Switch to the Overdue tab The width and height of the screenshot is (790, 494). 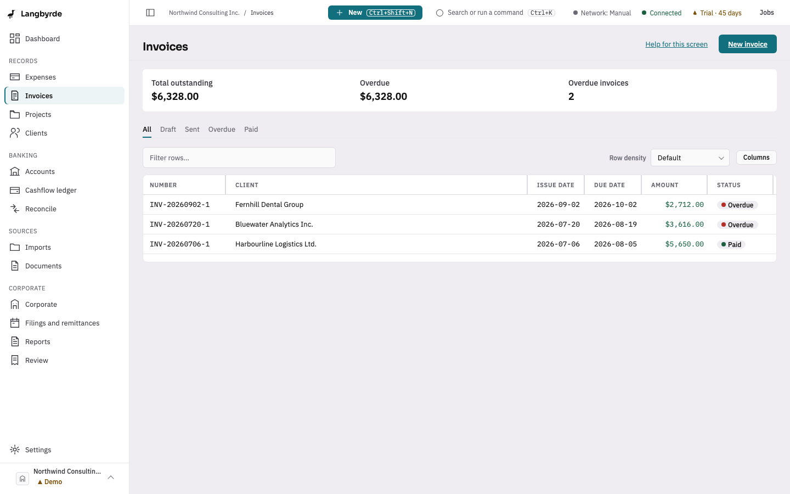[222, 130]
